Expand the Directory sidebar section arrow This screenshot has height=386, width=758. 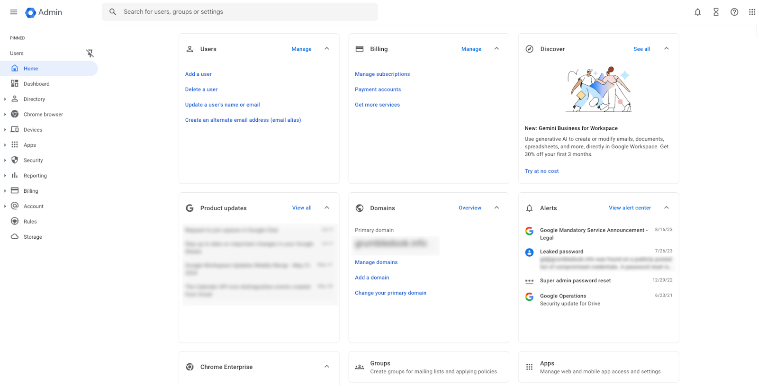pyautogui.click(x=5, y=99)
